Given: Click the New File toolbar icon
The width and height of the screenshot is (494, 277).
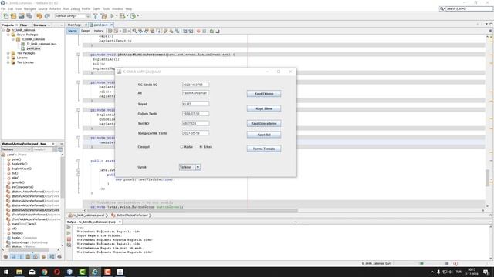Looking at the screenshot, I should tap(5, 16).
